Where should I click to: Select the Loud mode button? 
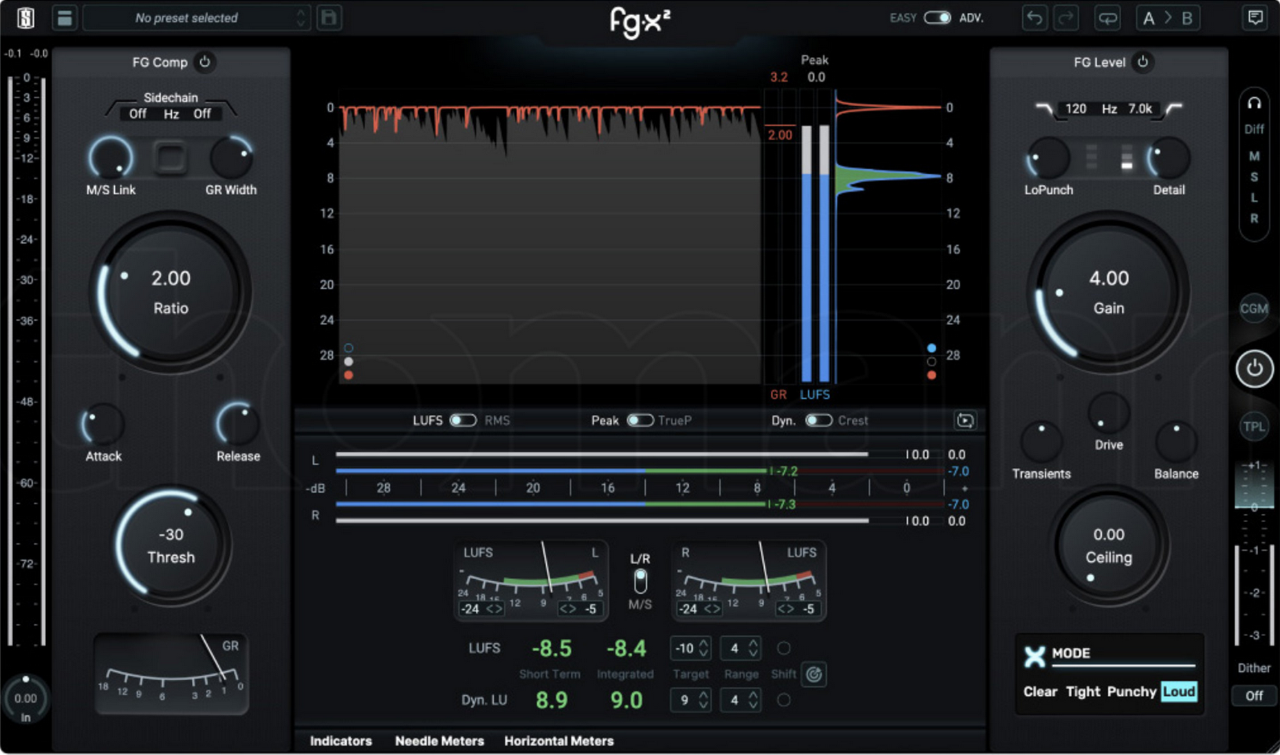pos(1178,692)
